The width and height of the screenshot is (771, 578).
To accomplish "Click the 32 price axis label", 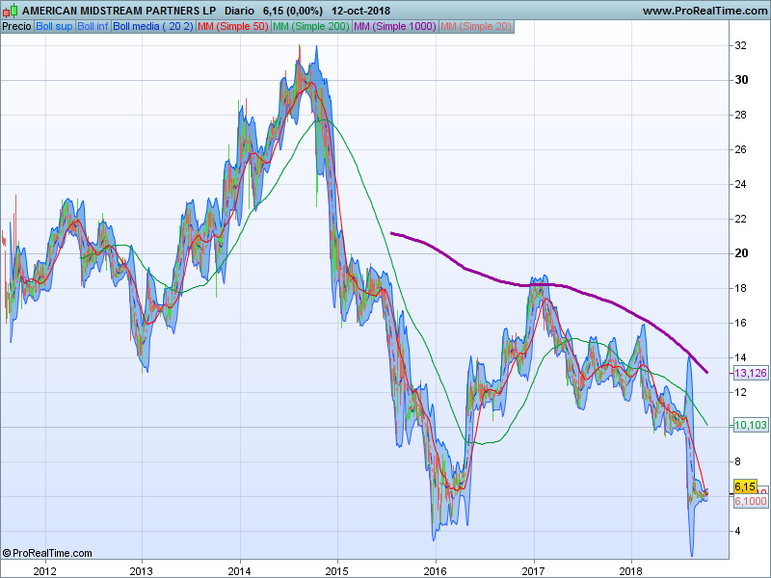I will [740, 45].
